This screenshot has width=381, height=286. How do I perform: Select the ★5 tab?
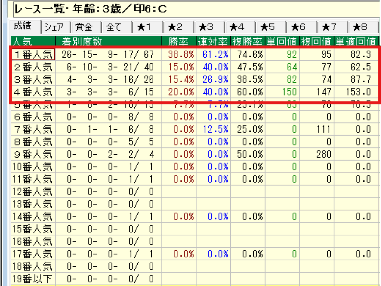(x=270, y=27)
